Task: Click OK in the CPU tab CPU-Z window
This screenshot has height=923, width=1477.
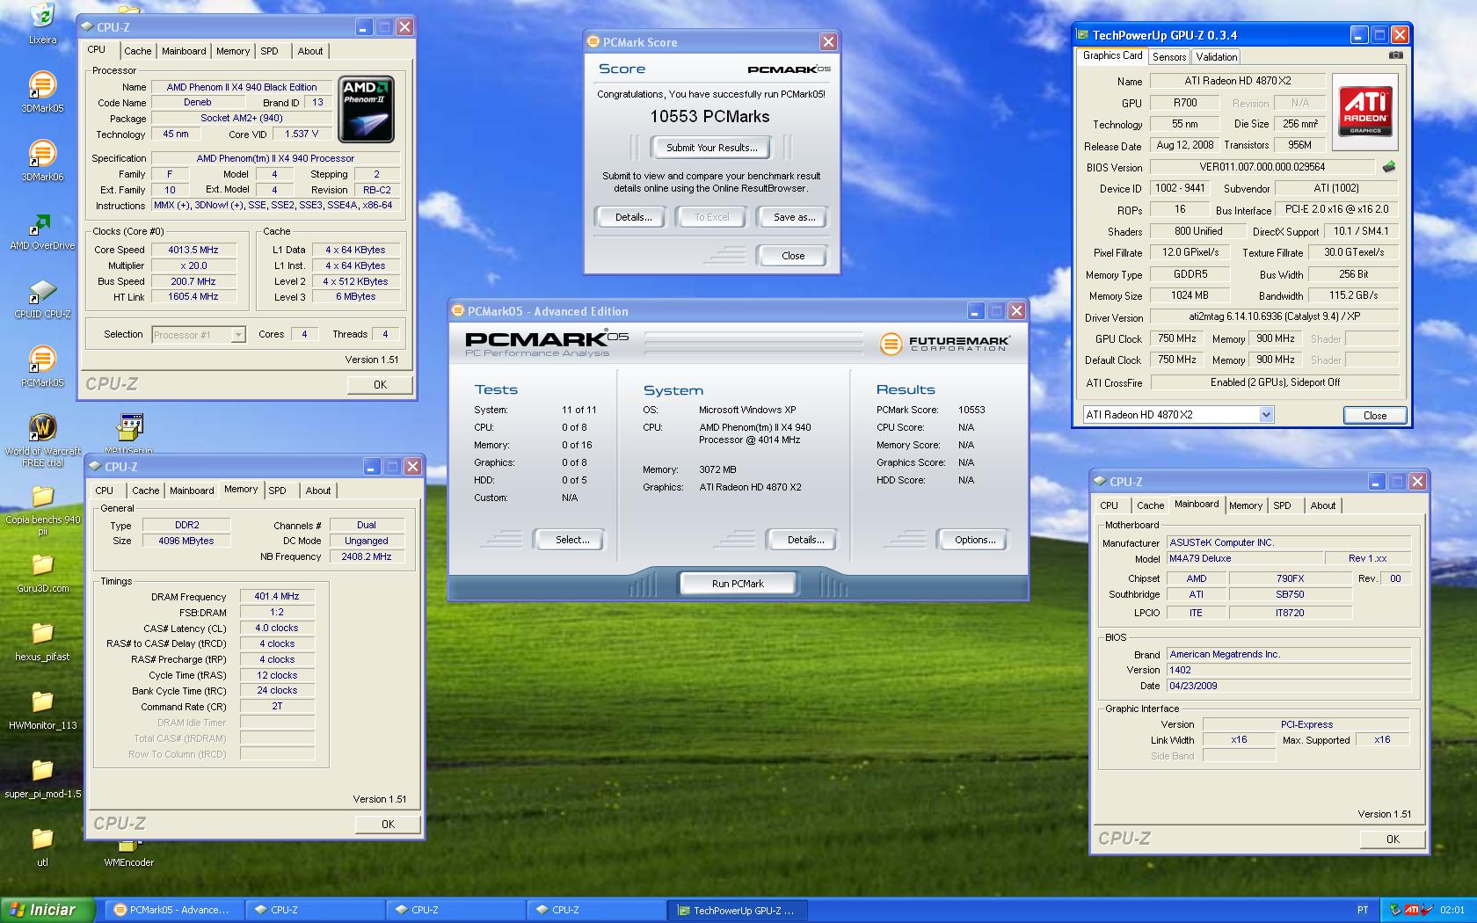Action: (x=380, y=384)
